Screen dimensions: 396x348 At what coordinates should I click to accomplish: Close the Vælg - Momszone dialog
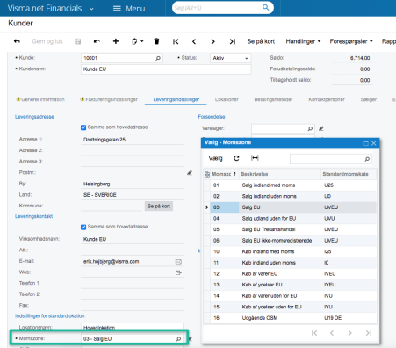[x=373, y=143]
